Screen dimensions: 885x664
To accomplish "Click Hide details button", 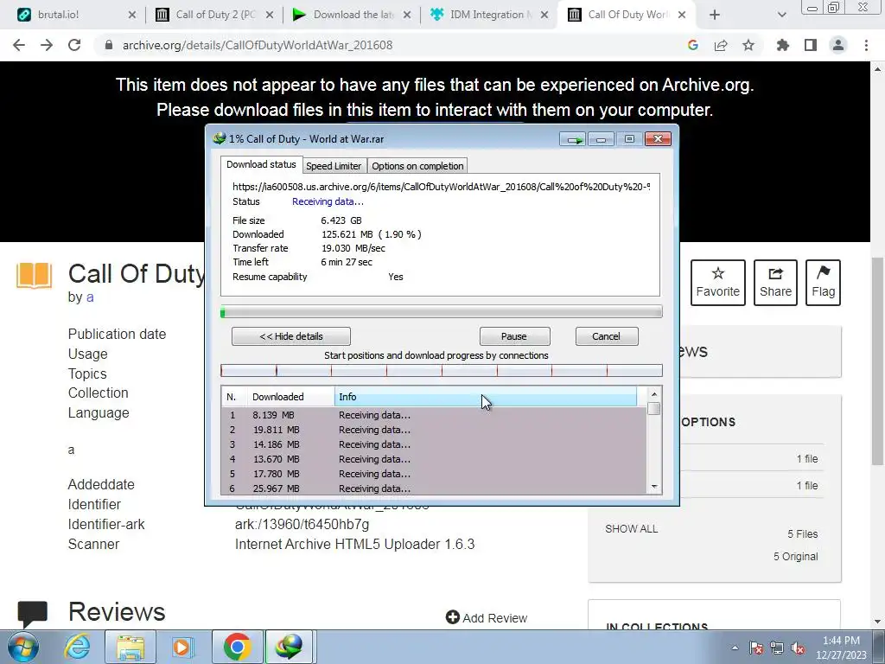I will [x=291, y=336].
